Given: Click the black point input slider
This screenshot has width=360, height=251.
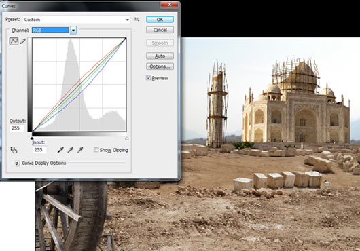Looking at the screenshot, I should coord(32,138).
